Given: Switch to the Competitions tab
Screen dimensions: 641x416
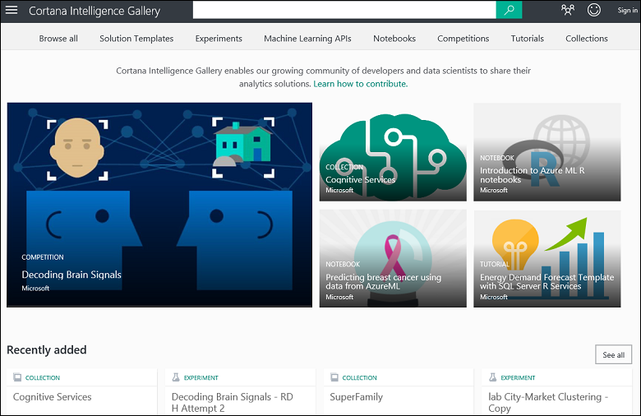Looking at the screenshot, I should click(463, 39).
